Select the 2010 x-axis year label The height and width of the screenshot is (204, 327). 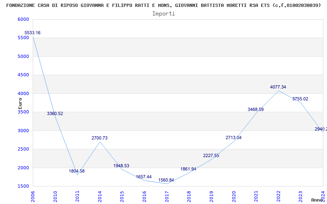click(55, 197)
